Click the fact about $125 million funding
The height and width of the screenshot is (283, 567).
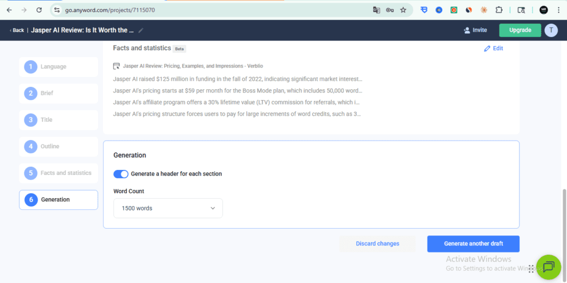tap(238, 79)
